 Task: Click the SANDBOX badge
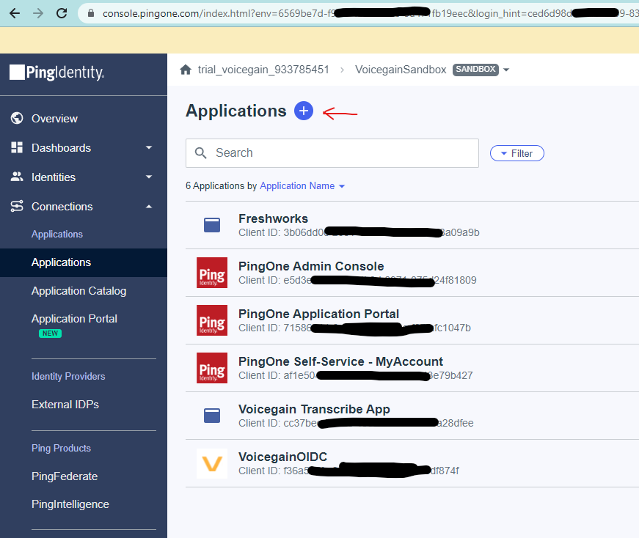(x=475, y=70)
